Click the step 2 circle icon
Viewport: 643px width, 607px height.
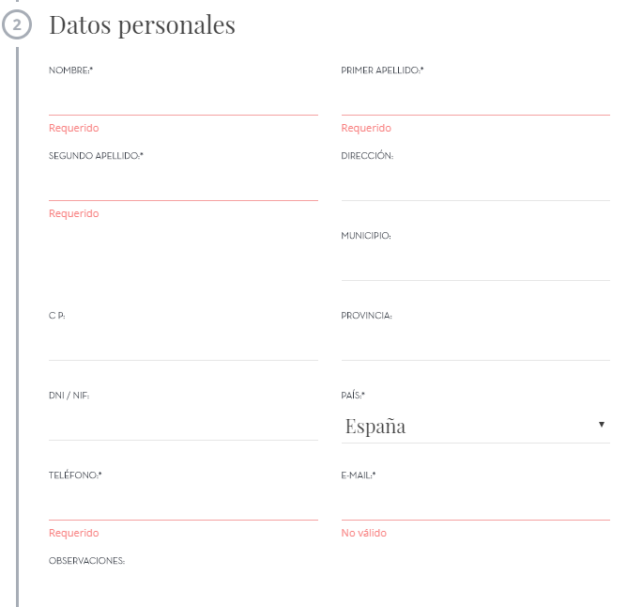[x=17, y=26]
